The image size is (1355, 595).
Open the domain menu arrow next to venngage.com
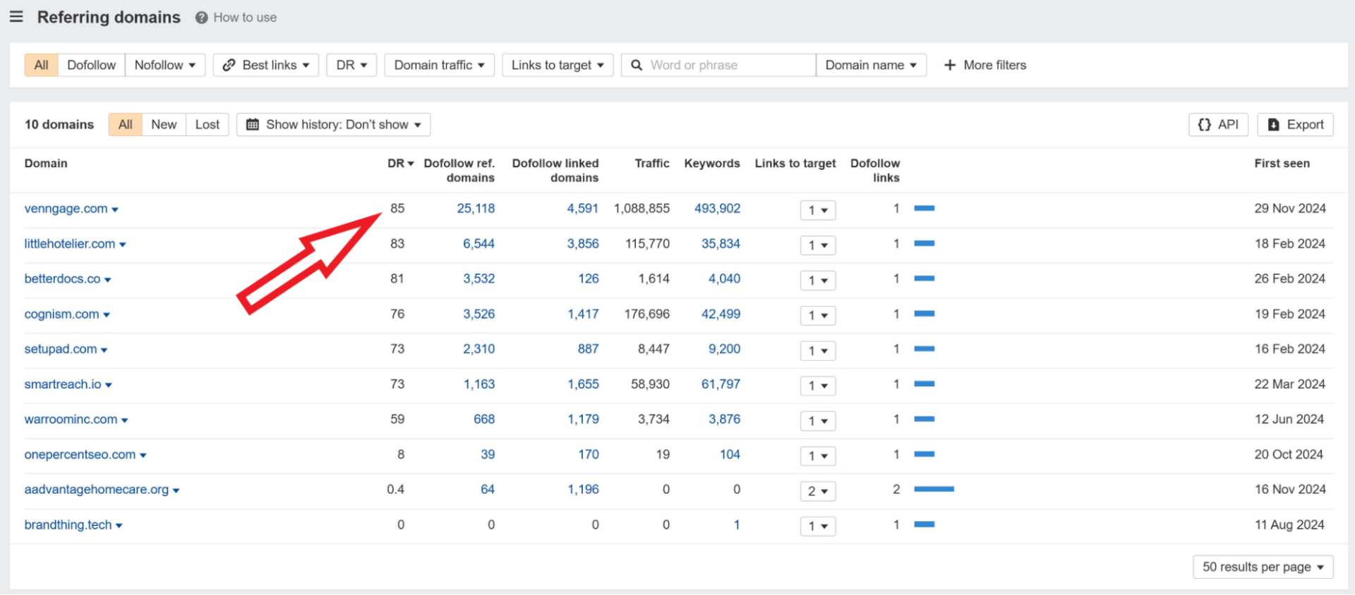pyautogui.click(x=115, y=210)
